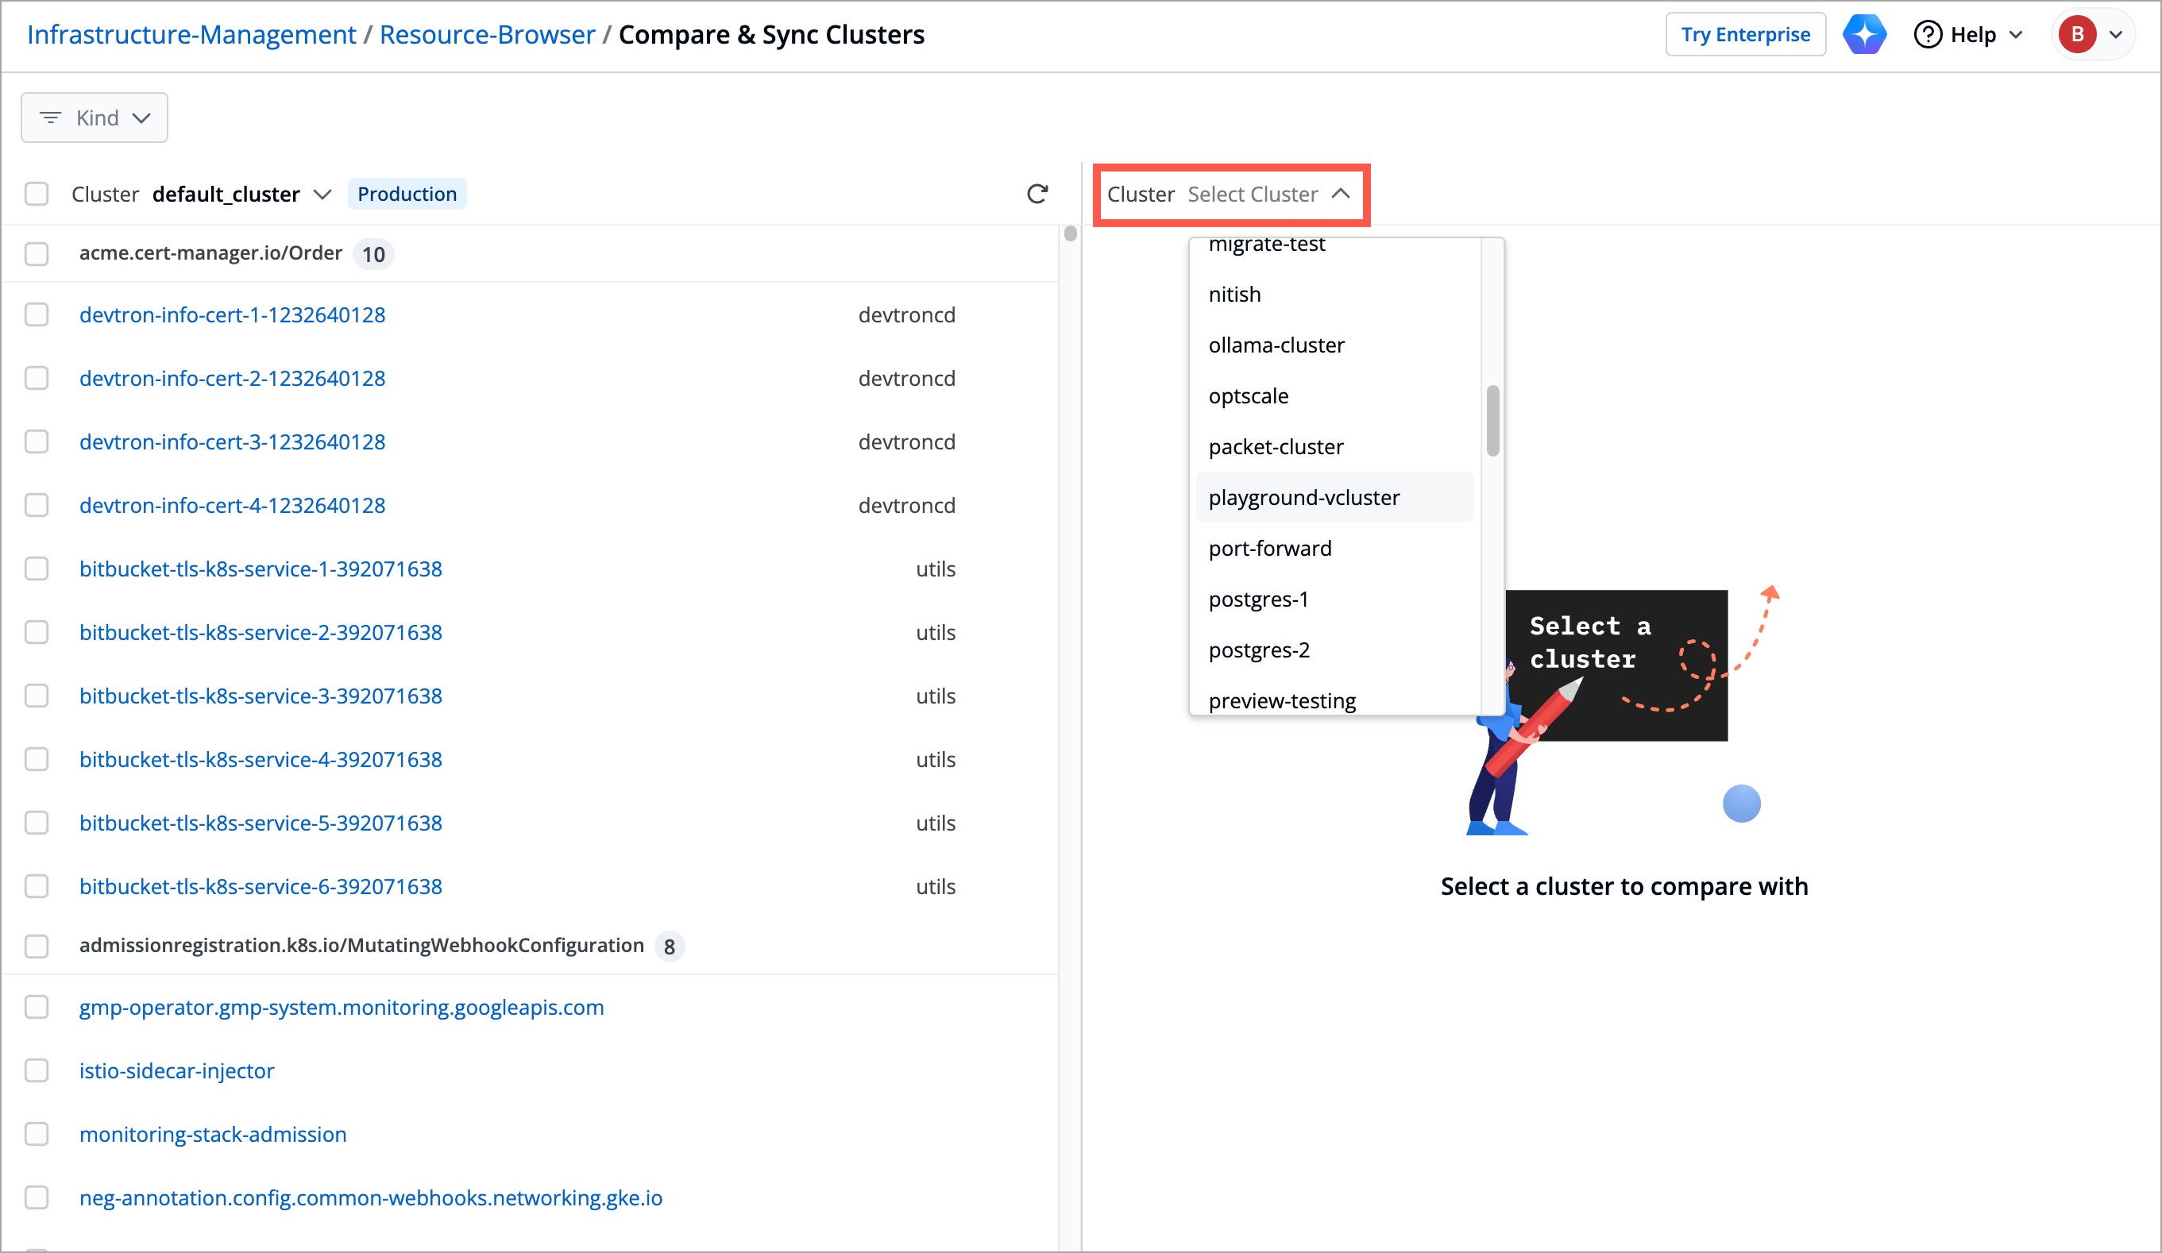
Task: Open the AI assistant sparkle icon
Action: [1864, 34]
